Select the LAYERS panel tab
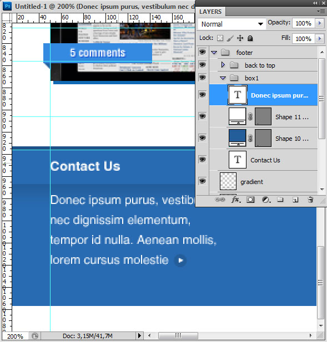The image size is (327, 342). point(210,12)
